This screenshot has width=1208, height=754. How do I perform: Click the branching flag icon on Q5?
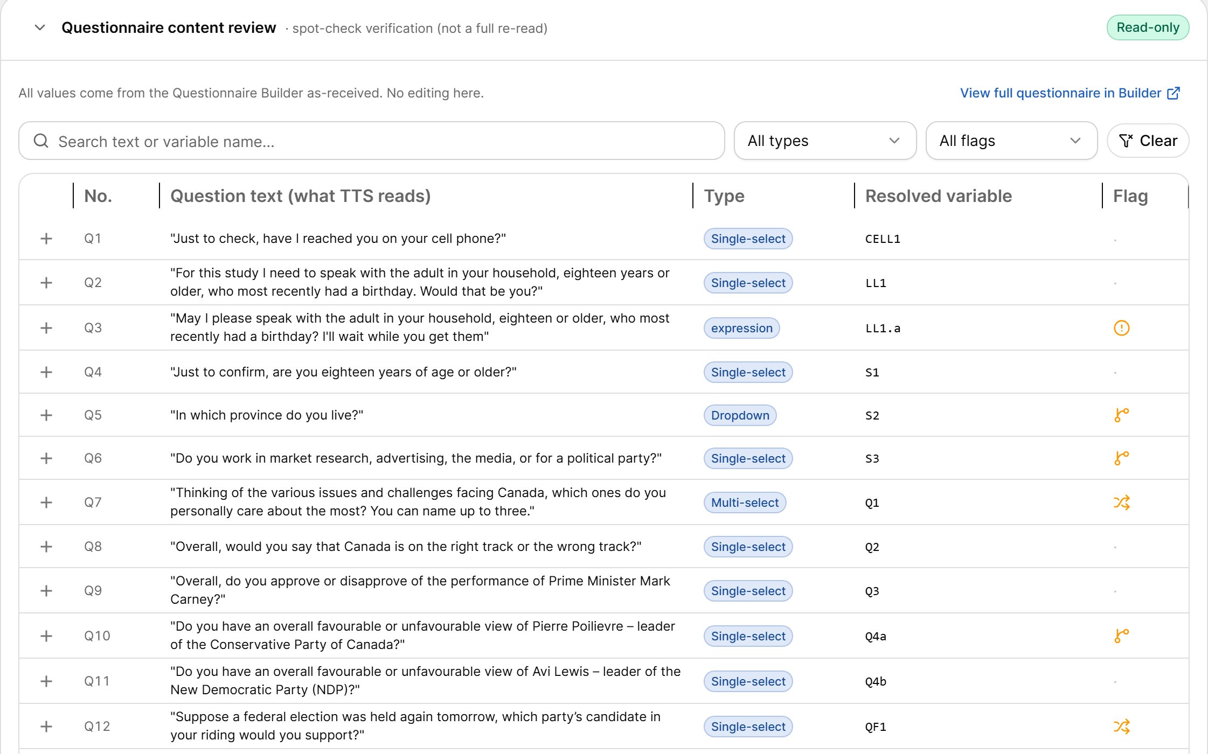click(1121, 415)
